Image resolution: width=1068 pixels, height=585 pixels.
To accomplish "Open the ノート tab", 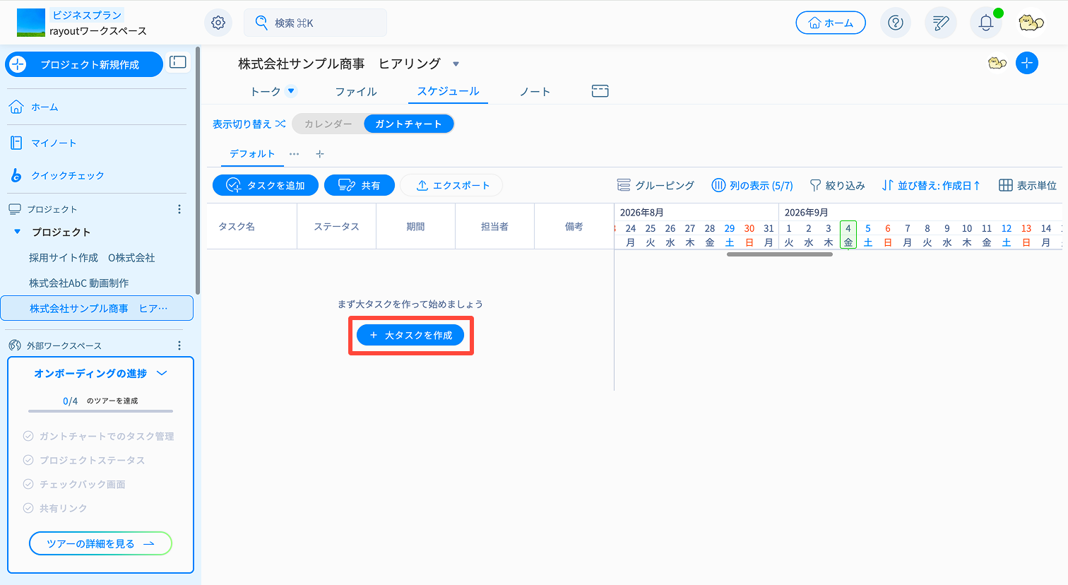I will [x=535, y=92].
